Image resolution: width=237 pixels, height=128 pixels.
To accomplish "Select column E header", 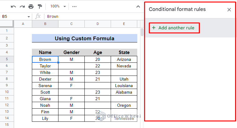I will [x=124, y=24].
